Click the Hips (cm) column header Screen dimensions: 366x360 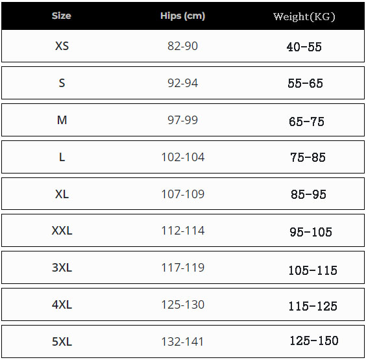(x=183, y=16)
